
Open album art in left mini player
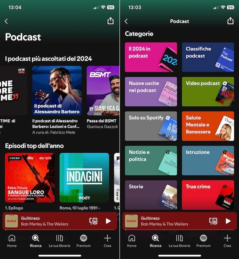tap(11, 221)
